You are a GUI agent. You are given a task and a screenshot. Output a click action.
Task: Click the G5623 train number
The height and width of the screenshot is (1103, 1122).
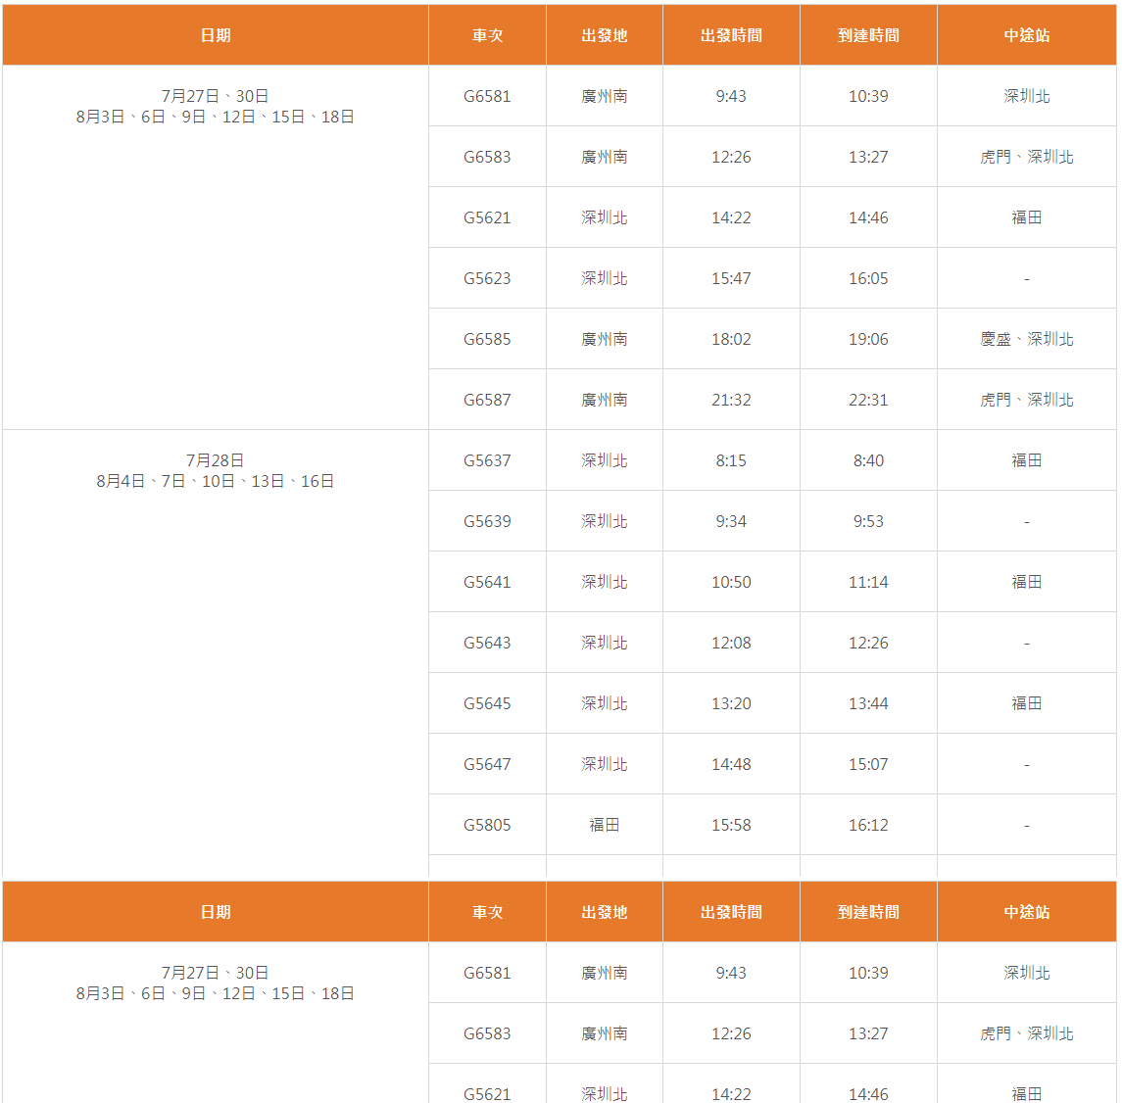(487, 278)
